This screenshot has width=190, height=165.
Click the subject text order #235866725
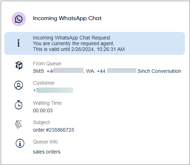pyautogui.click(x=53, y=130)
